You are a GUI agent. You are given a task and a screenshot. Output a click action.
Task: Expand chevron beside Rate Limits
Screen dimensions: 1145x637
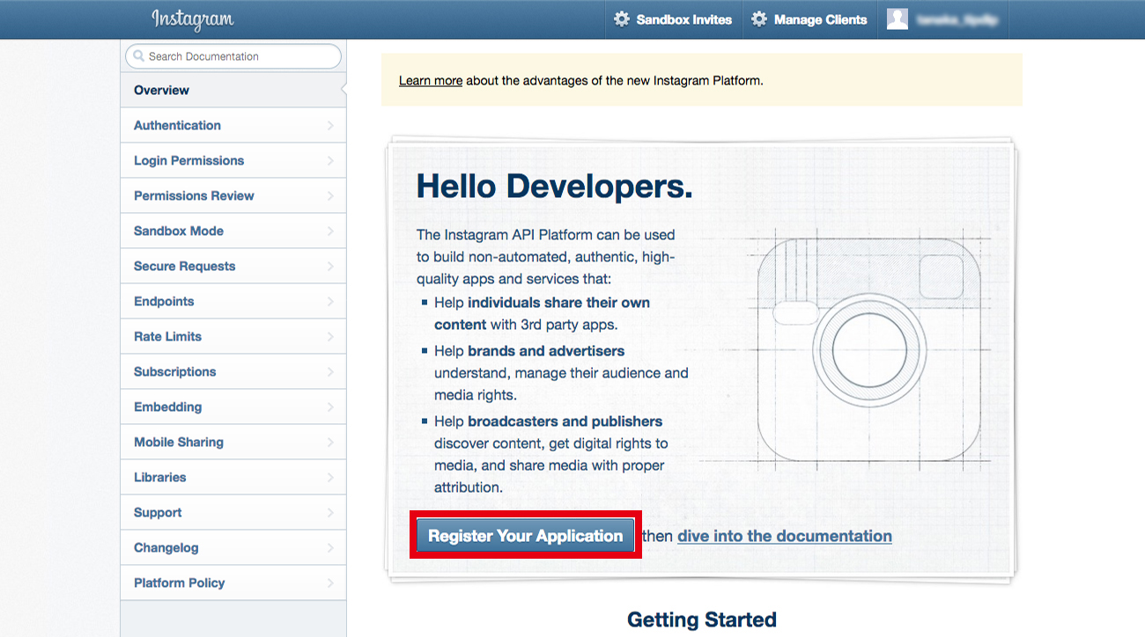click(x=330, y=336)
